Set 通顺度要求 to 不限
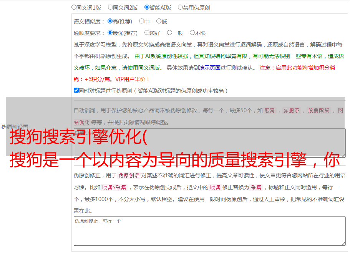350x253 pixels. [192, 33]
